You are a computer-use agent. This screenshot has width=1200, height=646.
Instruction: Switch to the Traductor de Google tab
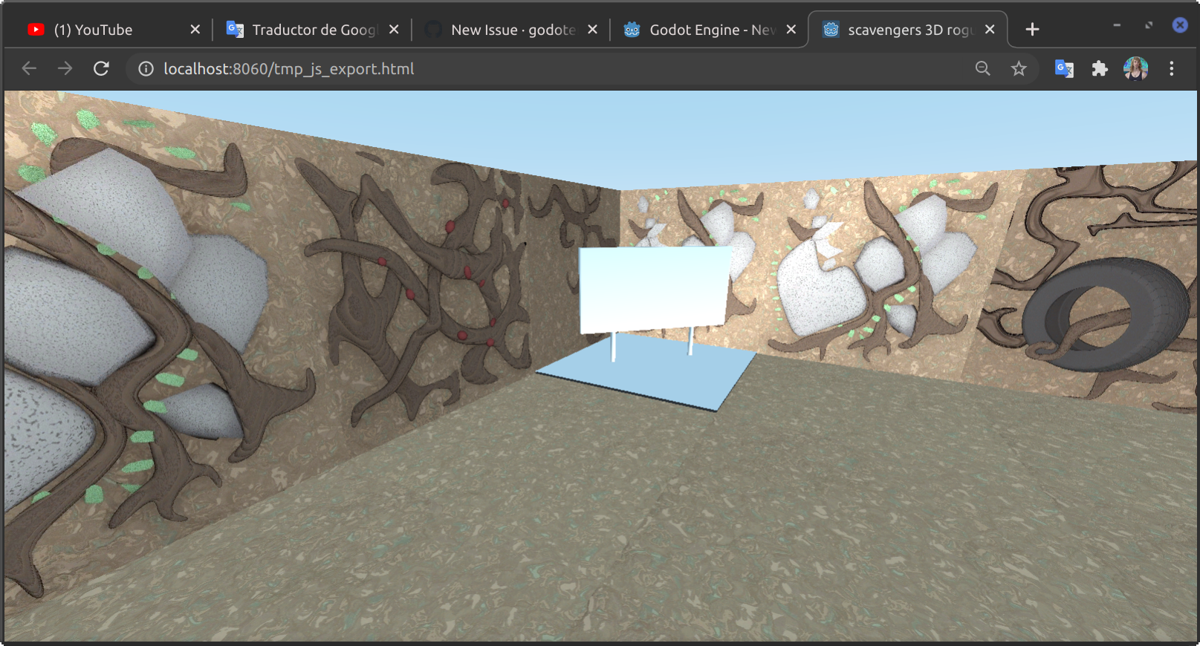313,30
